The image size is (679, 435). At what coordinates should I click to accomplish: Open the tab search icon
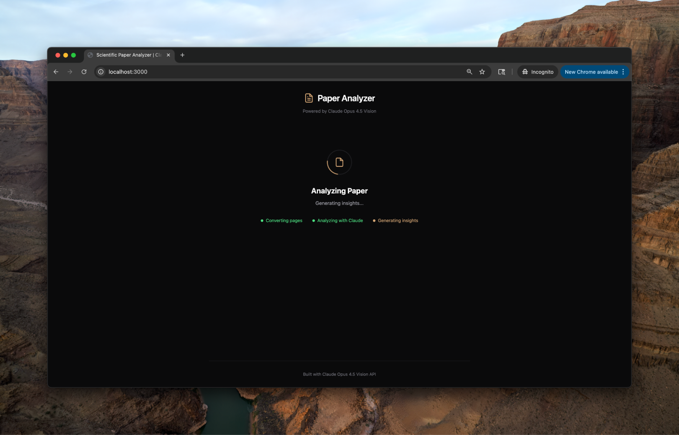click(501, 72)
